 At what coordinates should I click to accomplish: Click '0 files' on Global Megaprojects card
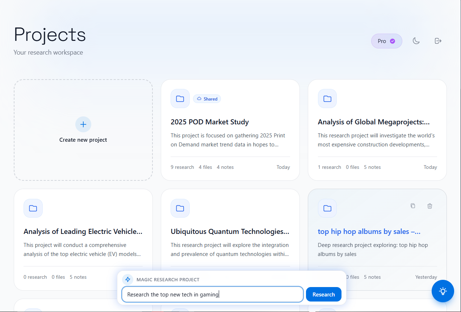coord(352,167)
